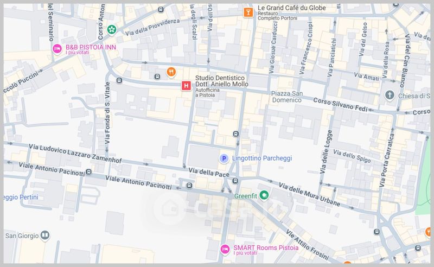The image size is (434, 267).
Task: Click the bus stop icon above Via della Provvidenza
Action: (161, 10)
